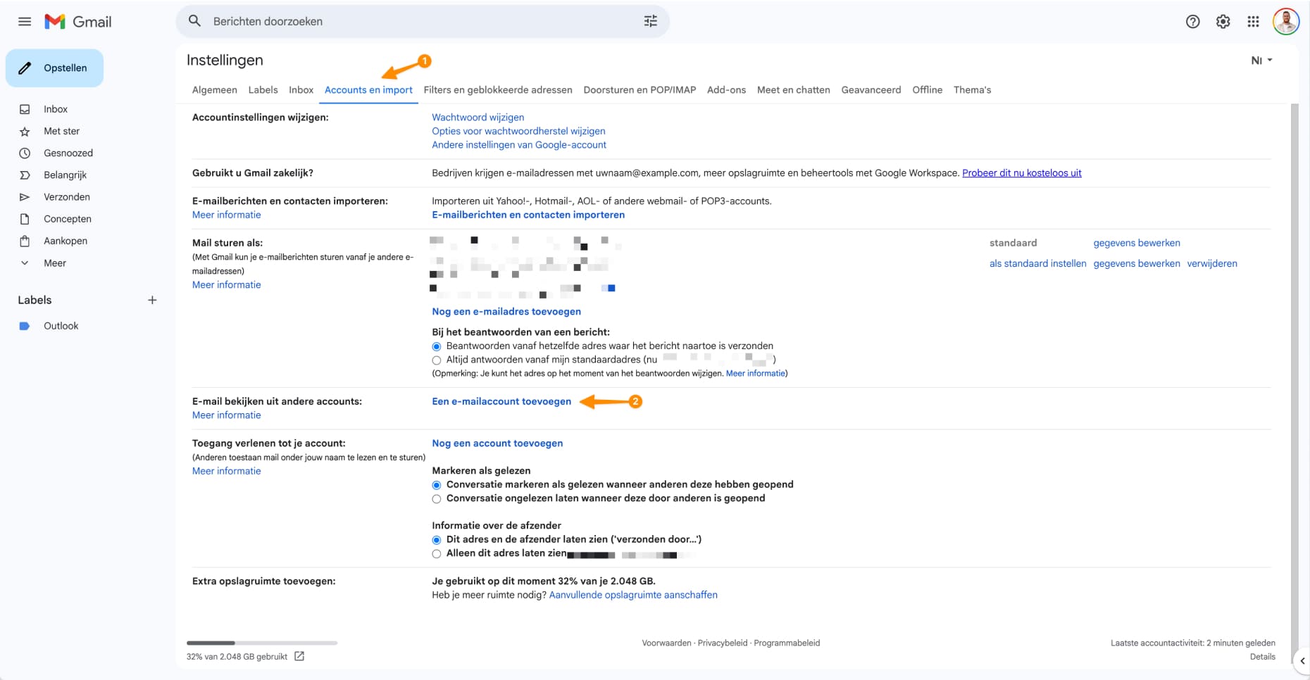Screen dimensions: 1310x680
Task: Select 'Conversatie ongelezen laten' radio button
Action: [437, 499]
